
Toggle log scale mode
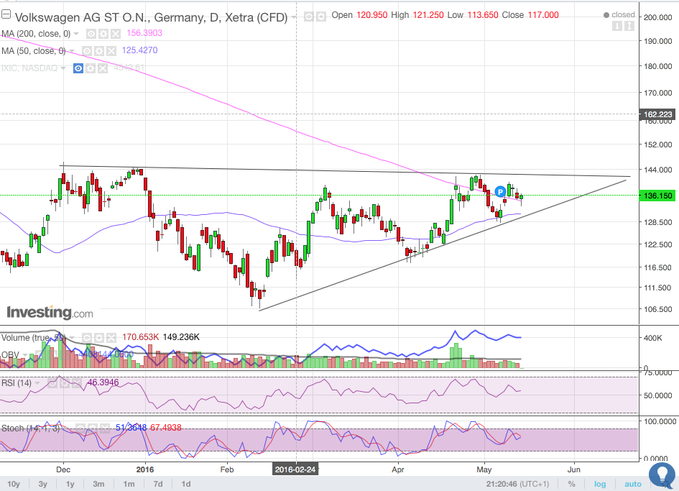pos(600,484)
